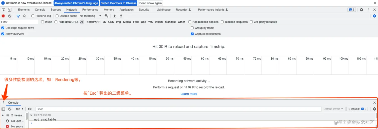Check the Disable cache option
Viewport: 378px width, 129px height.
pyautogui.click(x=57, y=16)
